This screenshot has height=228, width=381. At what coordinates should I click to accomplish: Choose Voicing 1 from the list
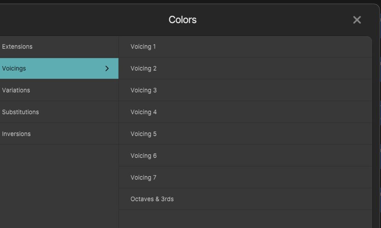click(143, 47)
